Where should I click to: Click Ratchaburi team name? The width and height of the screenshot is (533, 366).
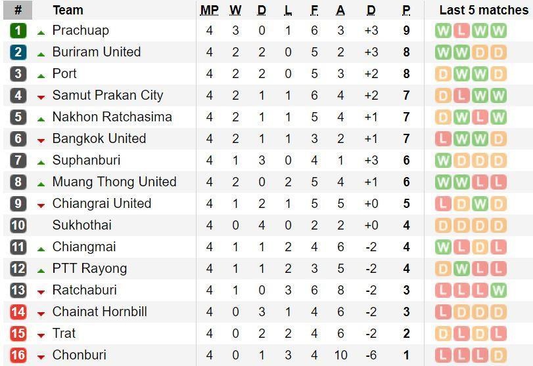pyautogui.click(x=84, y=291)
